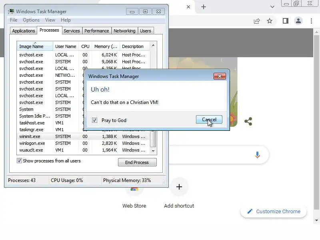Select the winlogon.exe process row

pos(83,143)
